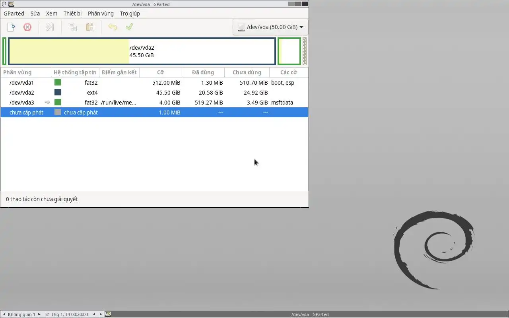This screenshot has width=509, height=318.
Task: Click the msftdata flags cell
Action: point(282,103)
